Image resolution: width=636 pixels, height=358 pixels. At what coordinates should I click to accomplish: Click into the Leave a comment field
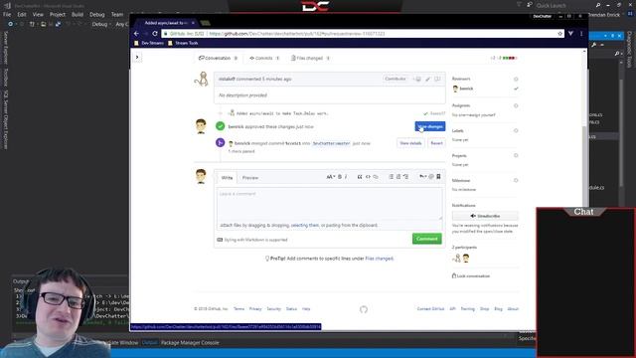click(x=329, y=204)
